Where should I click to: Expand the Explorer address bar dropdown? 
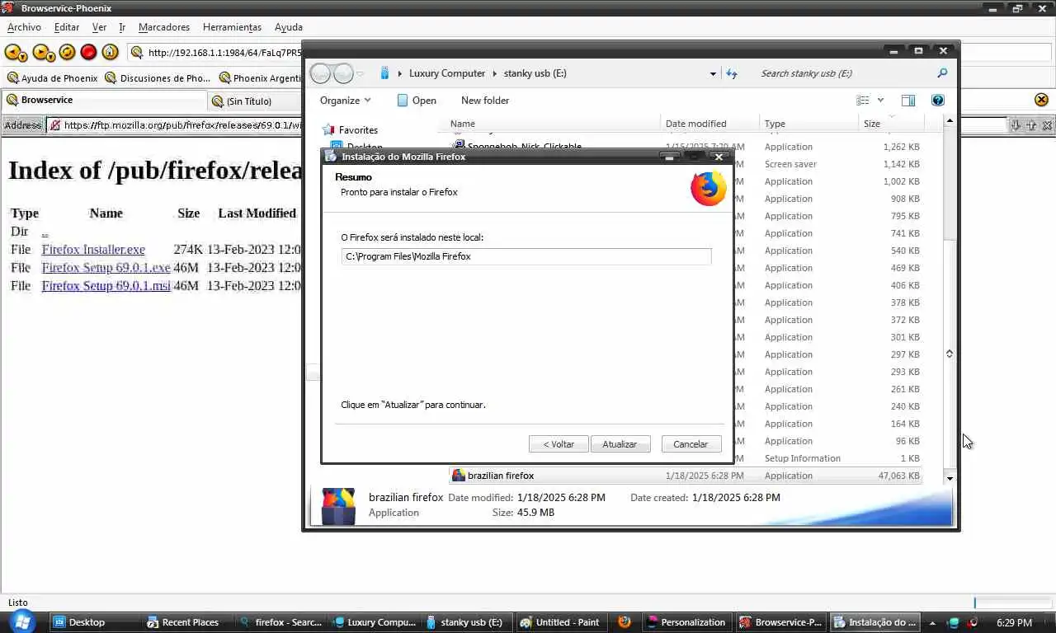[x=713, y=73]
